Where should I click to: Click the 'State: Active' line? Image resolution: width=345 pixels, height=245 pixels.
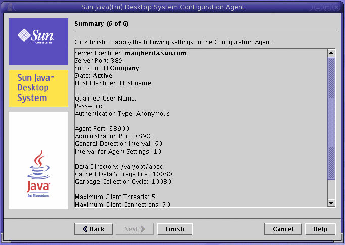pyautogui.click(x=93, y=75)
